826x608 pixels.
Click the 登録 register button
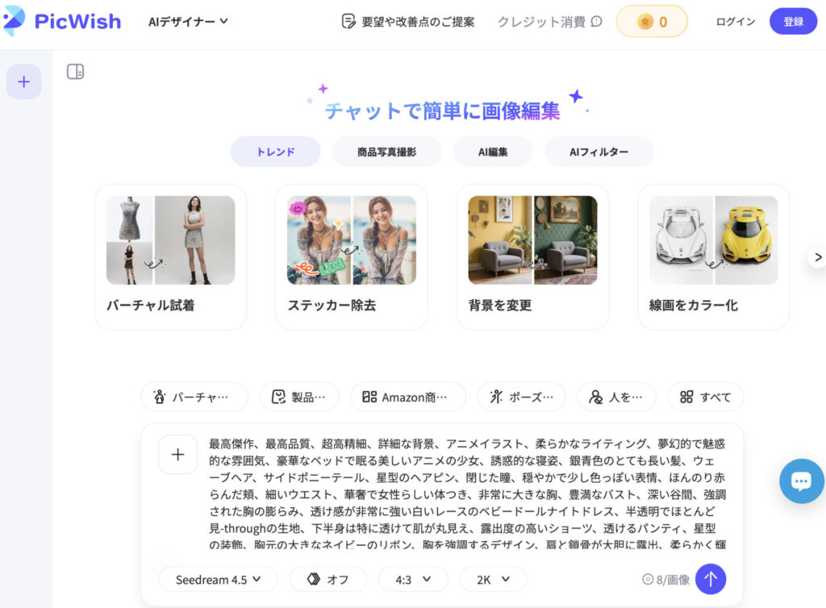point(793,22)
